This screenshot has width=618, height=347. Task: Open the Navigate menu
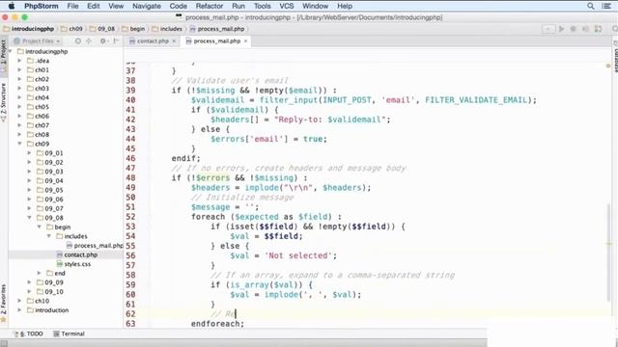pos(146,6)
